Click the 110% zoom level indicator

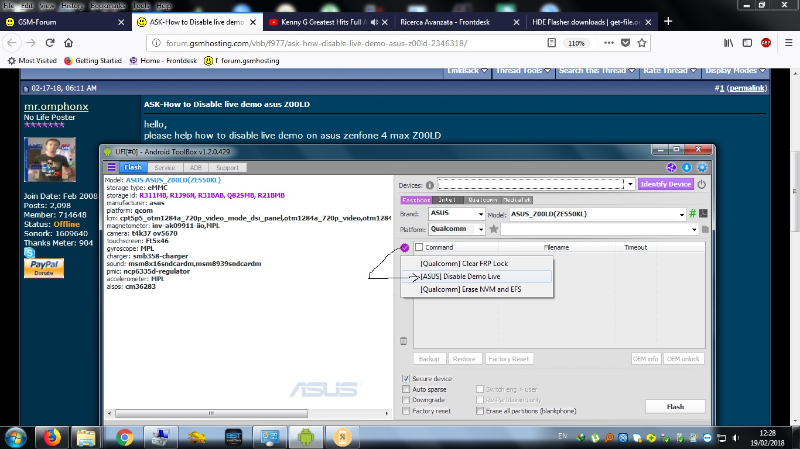(576, 43)
